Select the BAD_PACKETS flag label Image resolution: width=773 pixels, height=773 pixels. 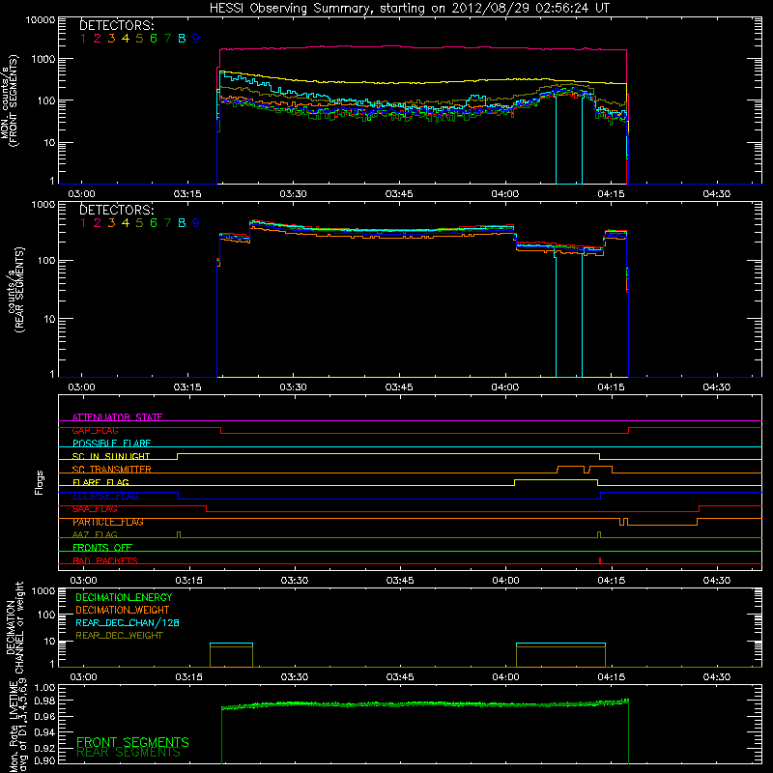[105, 560]
